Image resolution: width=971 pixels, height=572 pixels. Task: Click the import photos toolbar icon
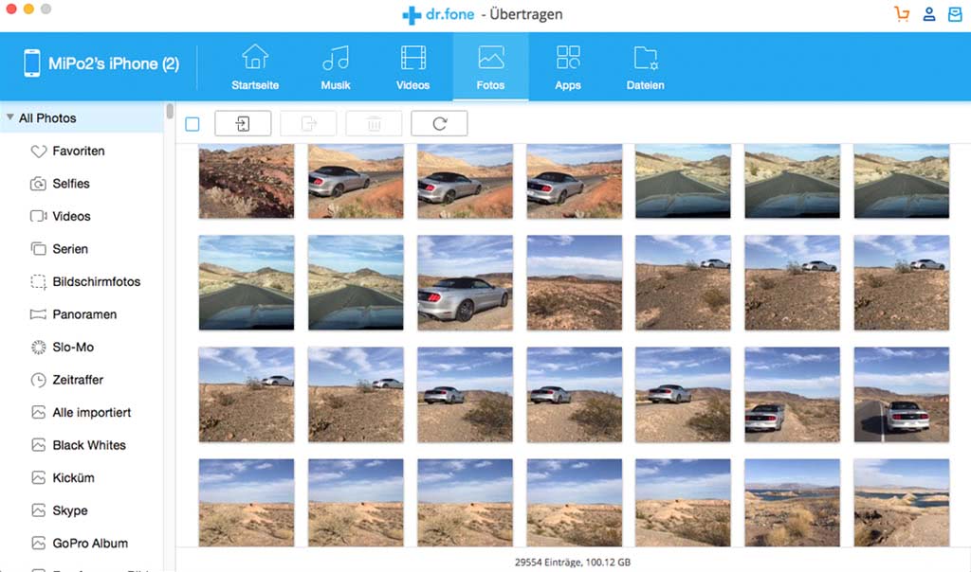pos(243,123)
